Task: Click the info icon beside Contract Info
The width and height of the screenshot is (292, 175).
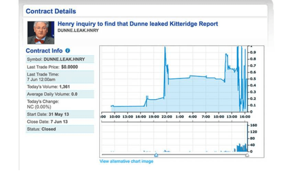Action: tap(68, 51)
